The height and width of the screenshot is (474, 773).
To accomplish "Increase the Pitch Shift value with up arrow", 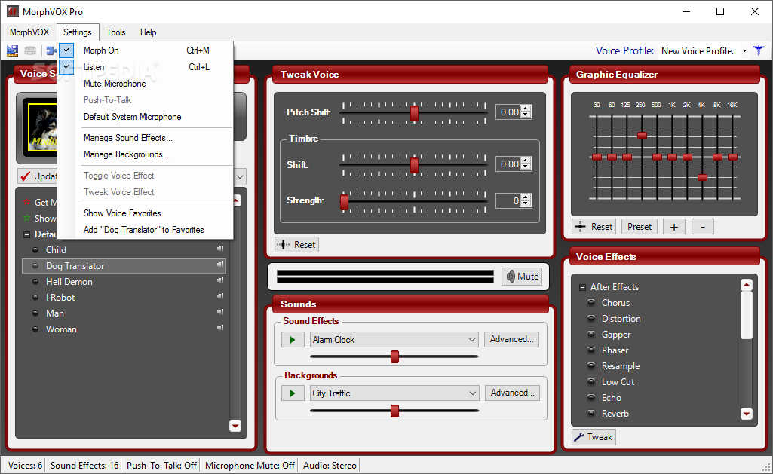I will click(526, 109).
